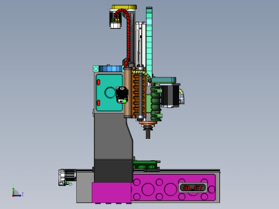Click the black knob with green dot
Image resolution: width=279 pixels, height=209 pixels.
(122, 95)
